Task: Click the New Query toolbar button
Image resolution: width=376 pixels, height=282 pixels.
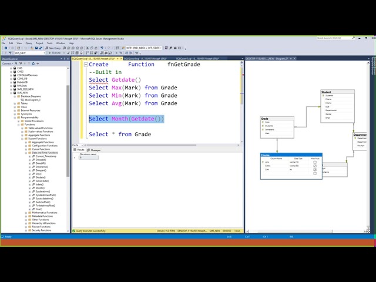Action: coord(53,48)
